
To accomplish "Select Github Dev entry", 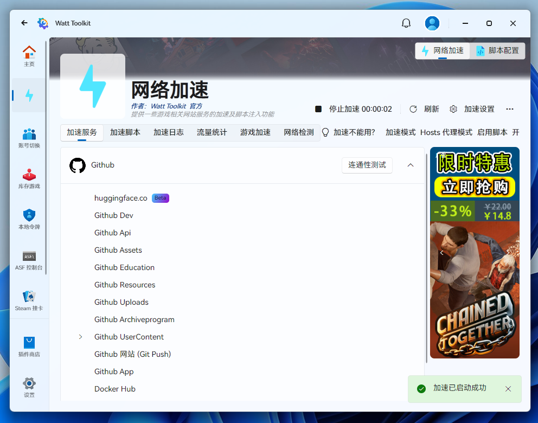I will [x=113, y=215].
